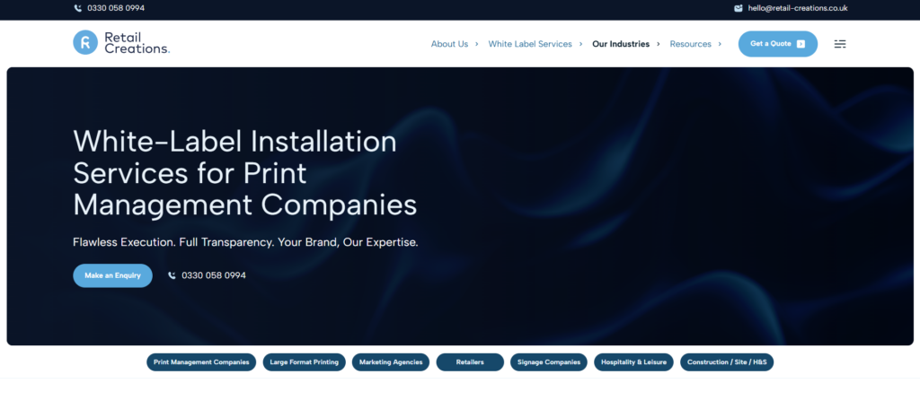This screenshot has height=418, width=920.
Task: Select the Retailers pill
Action: (x=470, y=362)
